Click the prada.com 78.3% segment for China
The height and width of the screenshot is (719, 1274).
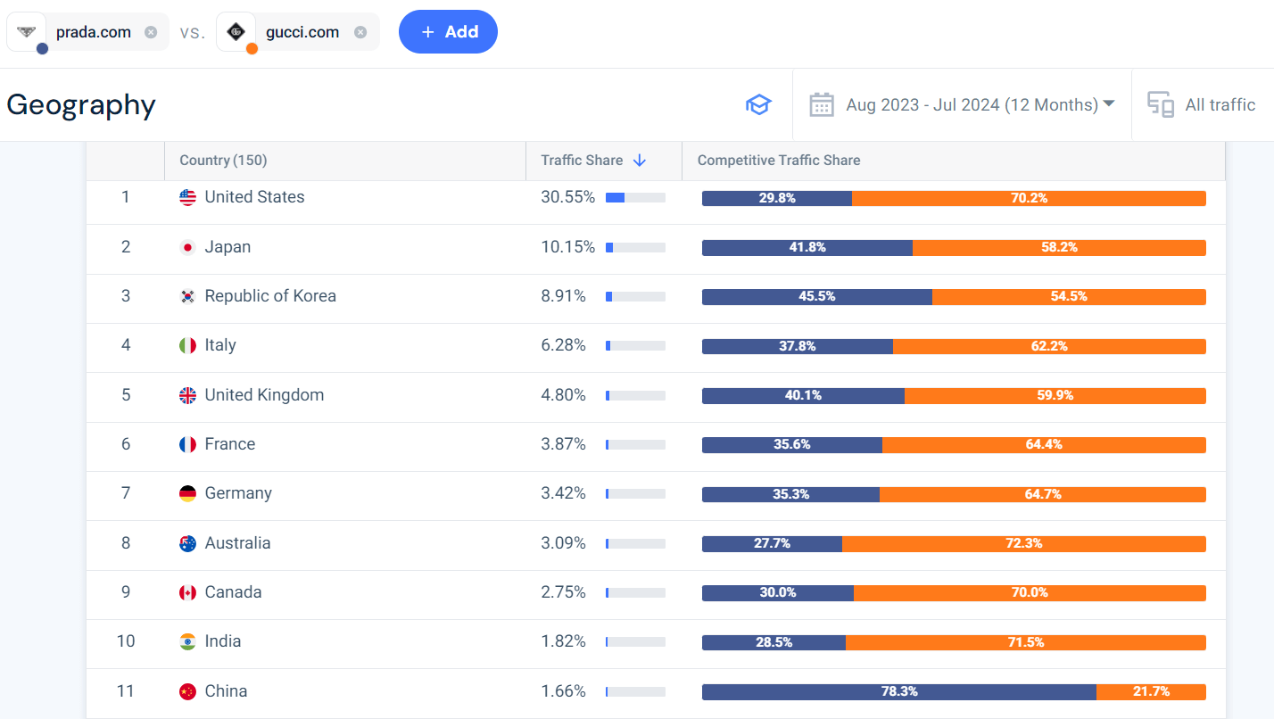click(899, 691)
